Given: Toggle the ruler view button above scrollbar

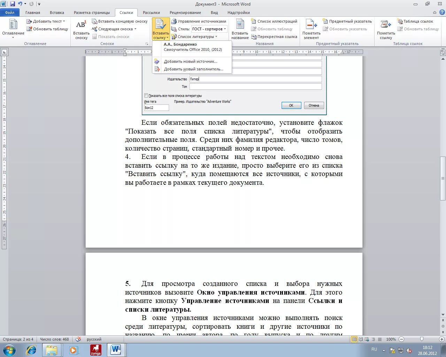Looking at the screenshot, I should (x=443, y=53).
